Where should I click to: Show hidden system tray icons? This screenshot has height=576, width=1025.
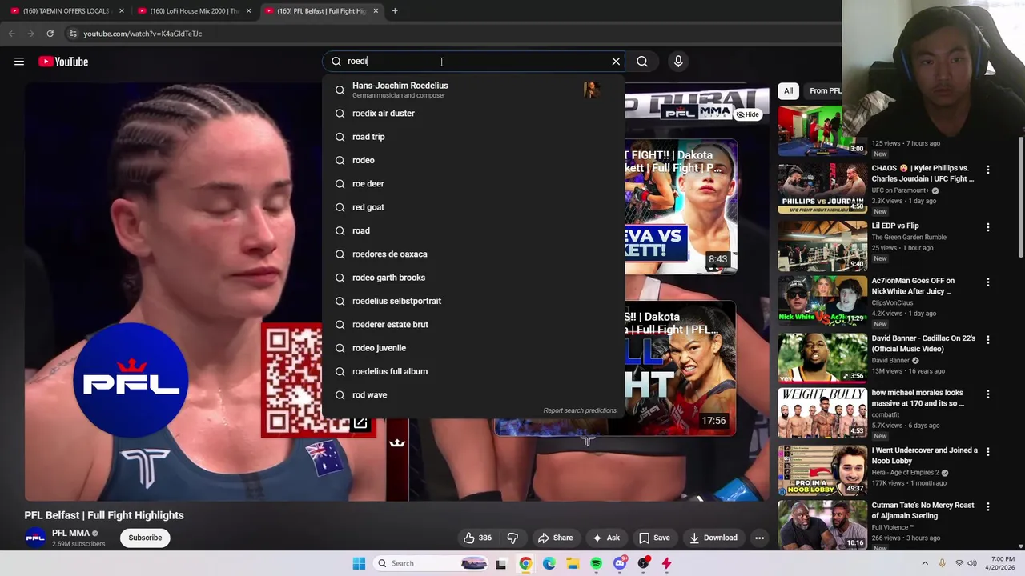[x=925, y=563]
